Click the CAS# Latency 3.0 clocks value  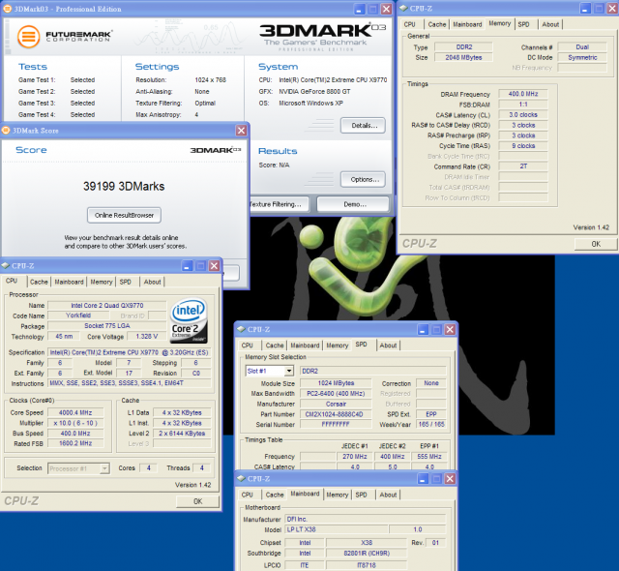pyautogui.click(x=523, y=115)
